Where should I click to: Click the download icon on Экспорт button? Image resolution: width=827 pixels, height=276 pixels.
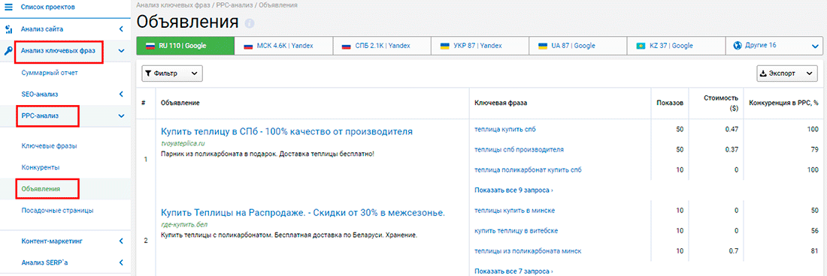pos(762,73)
